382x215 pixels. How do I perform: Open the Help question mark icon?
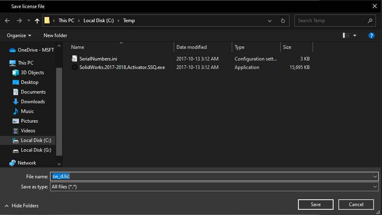[372, 35]
